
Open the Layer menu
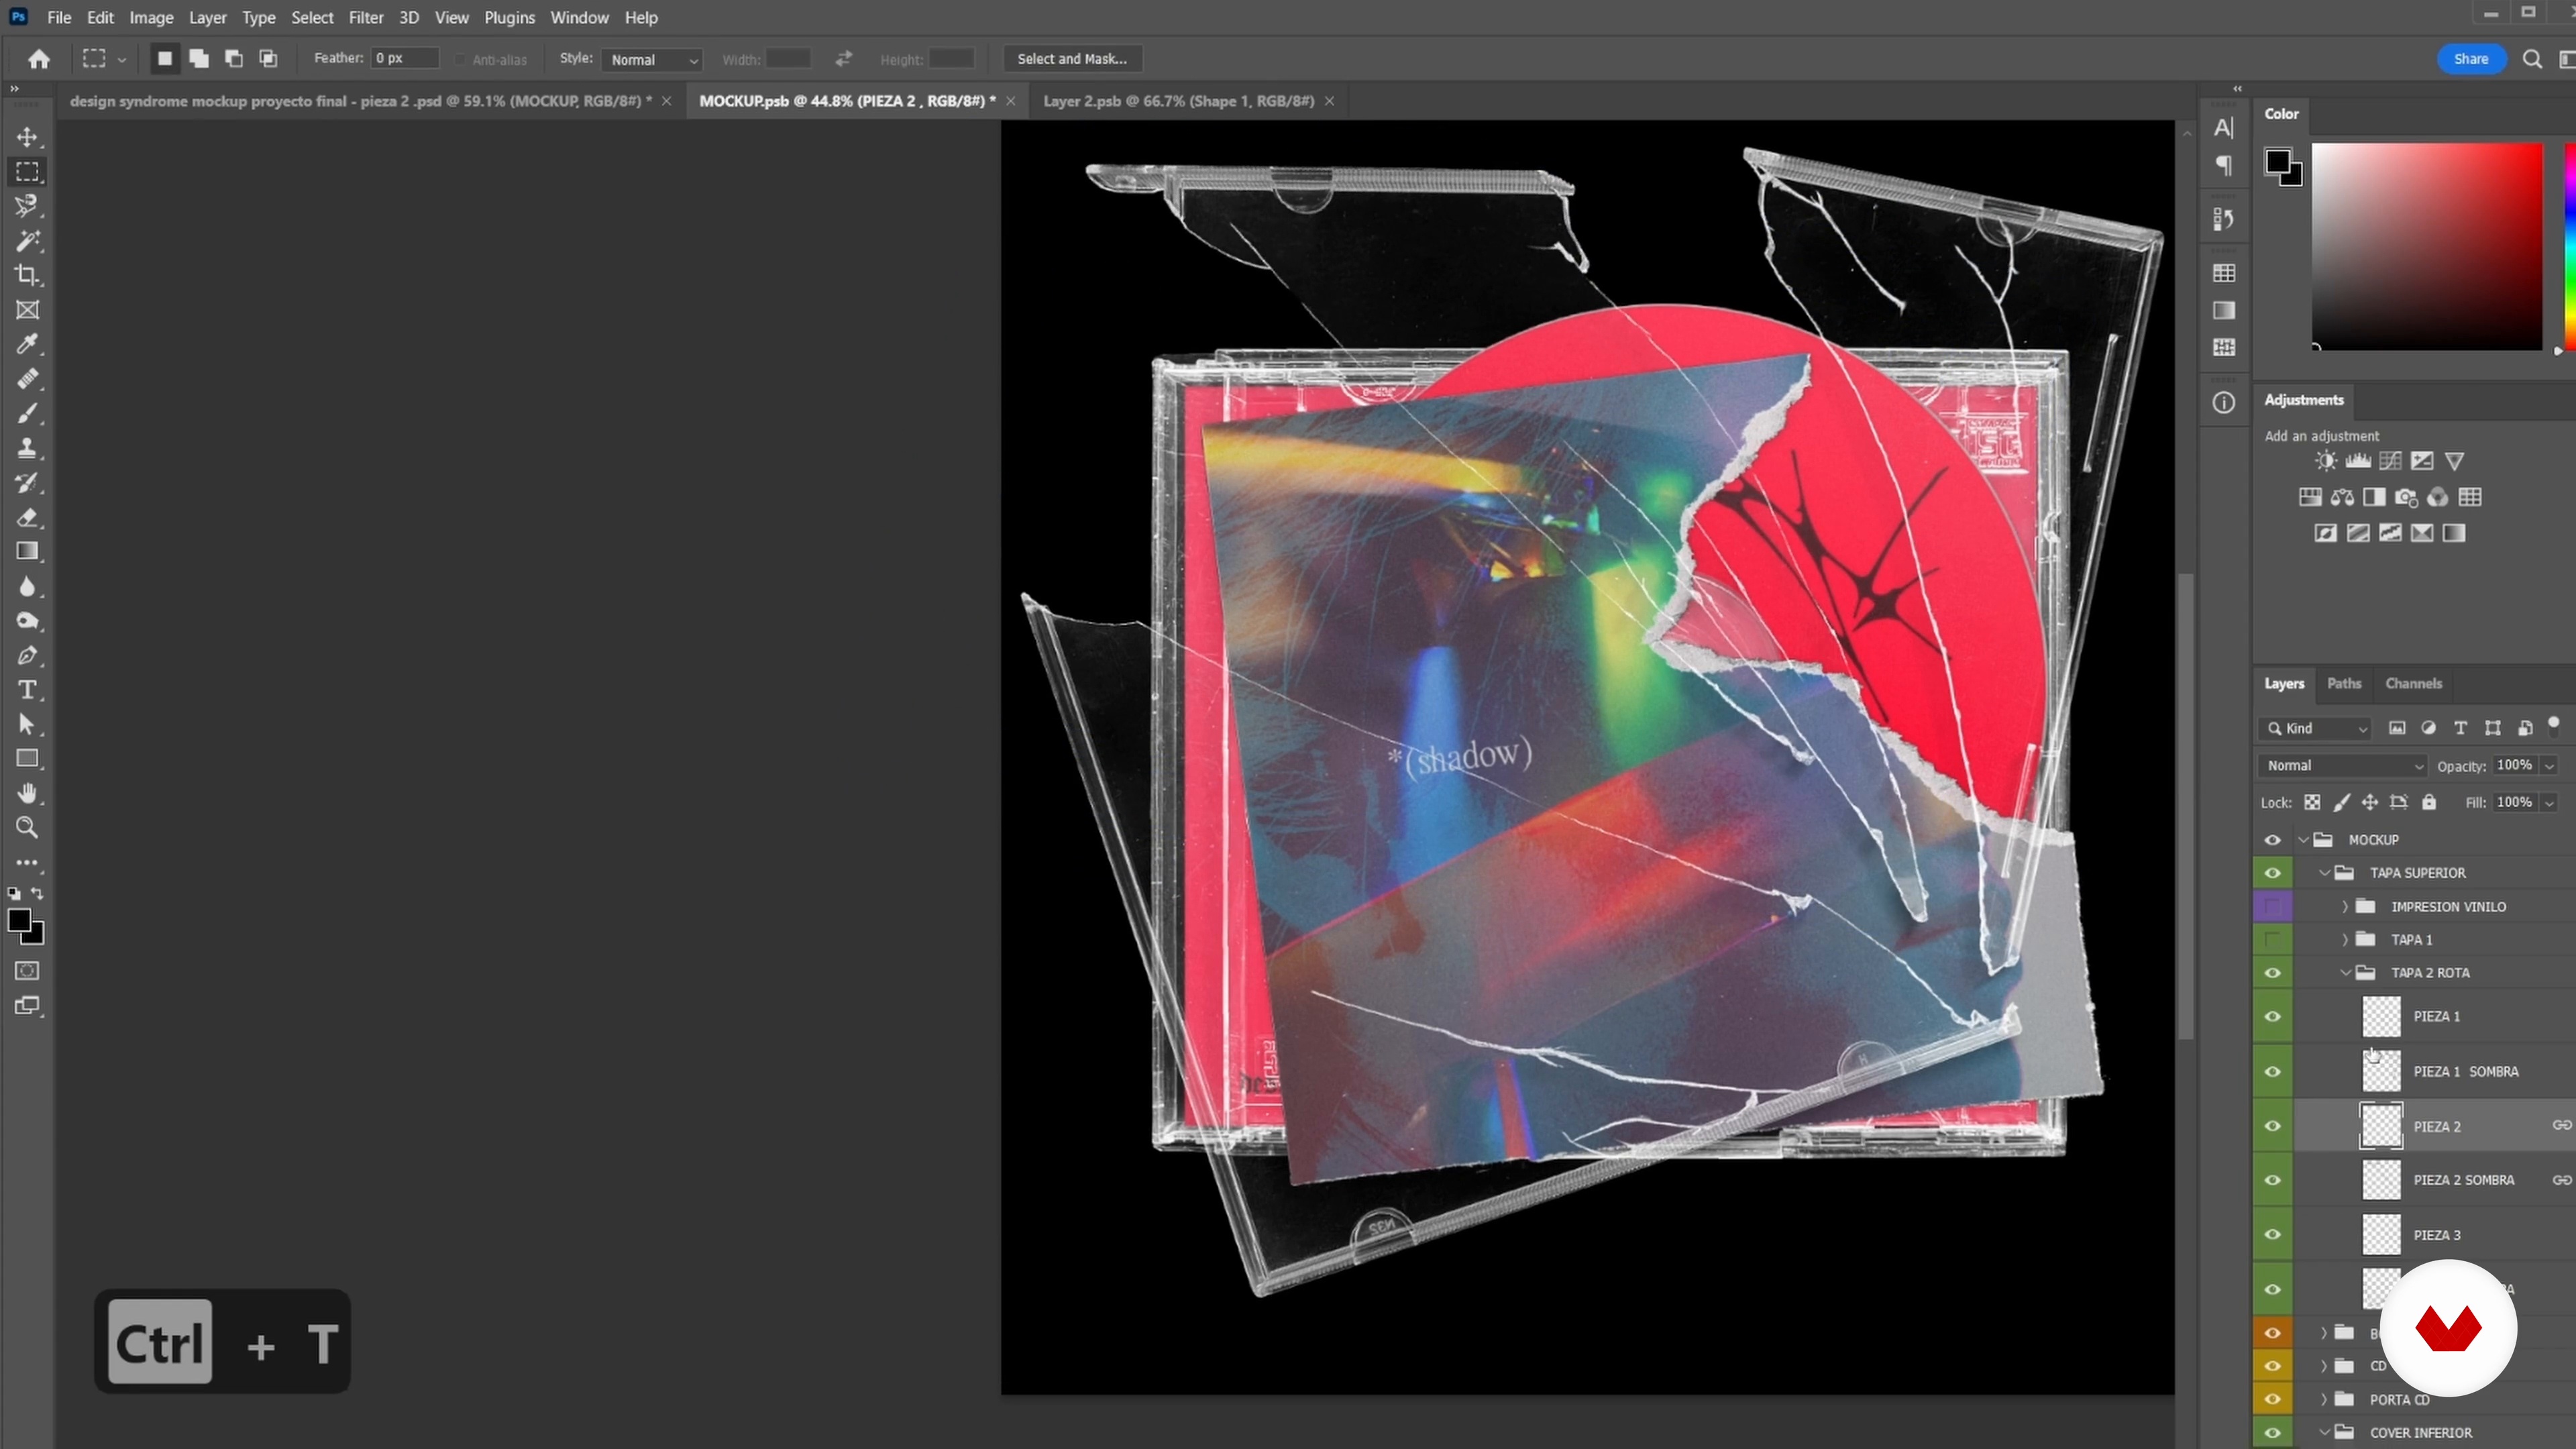(207, 17)
